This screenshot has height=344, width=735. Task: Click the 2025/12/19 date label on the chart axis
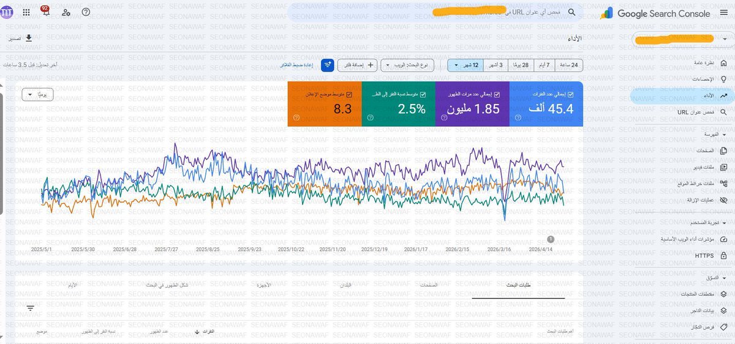[x=374, y=249]
